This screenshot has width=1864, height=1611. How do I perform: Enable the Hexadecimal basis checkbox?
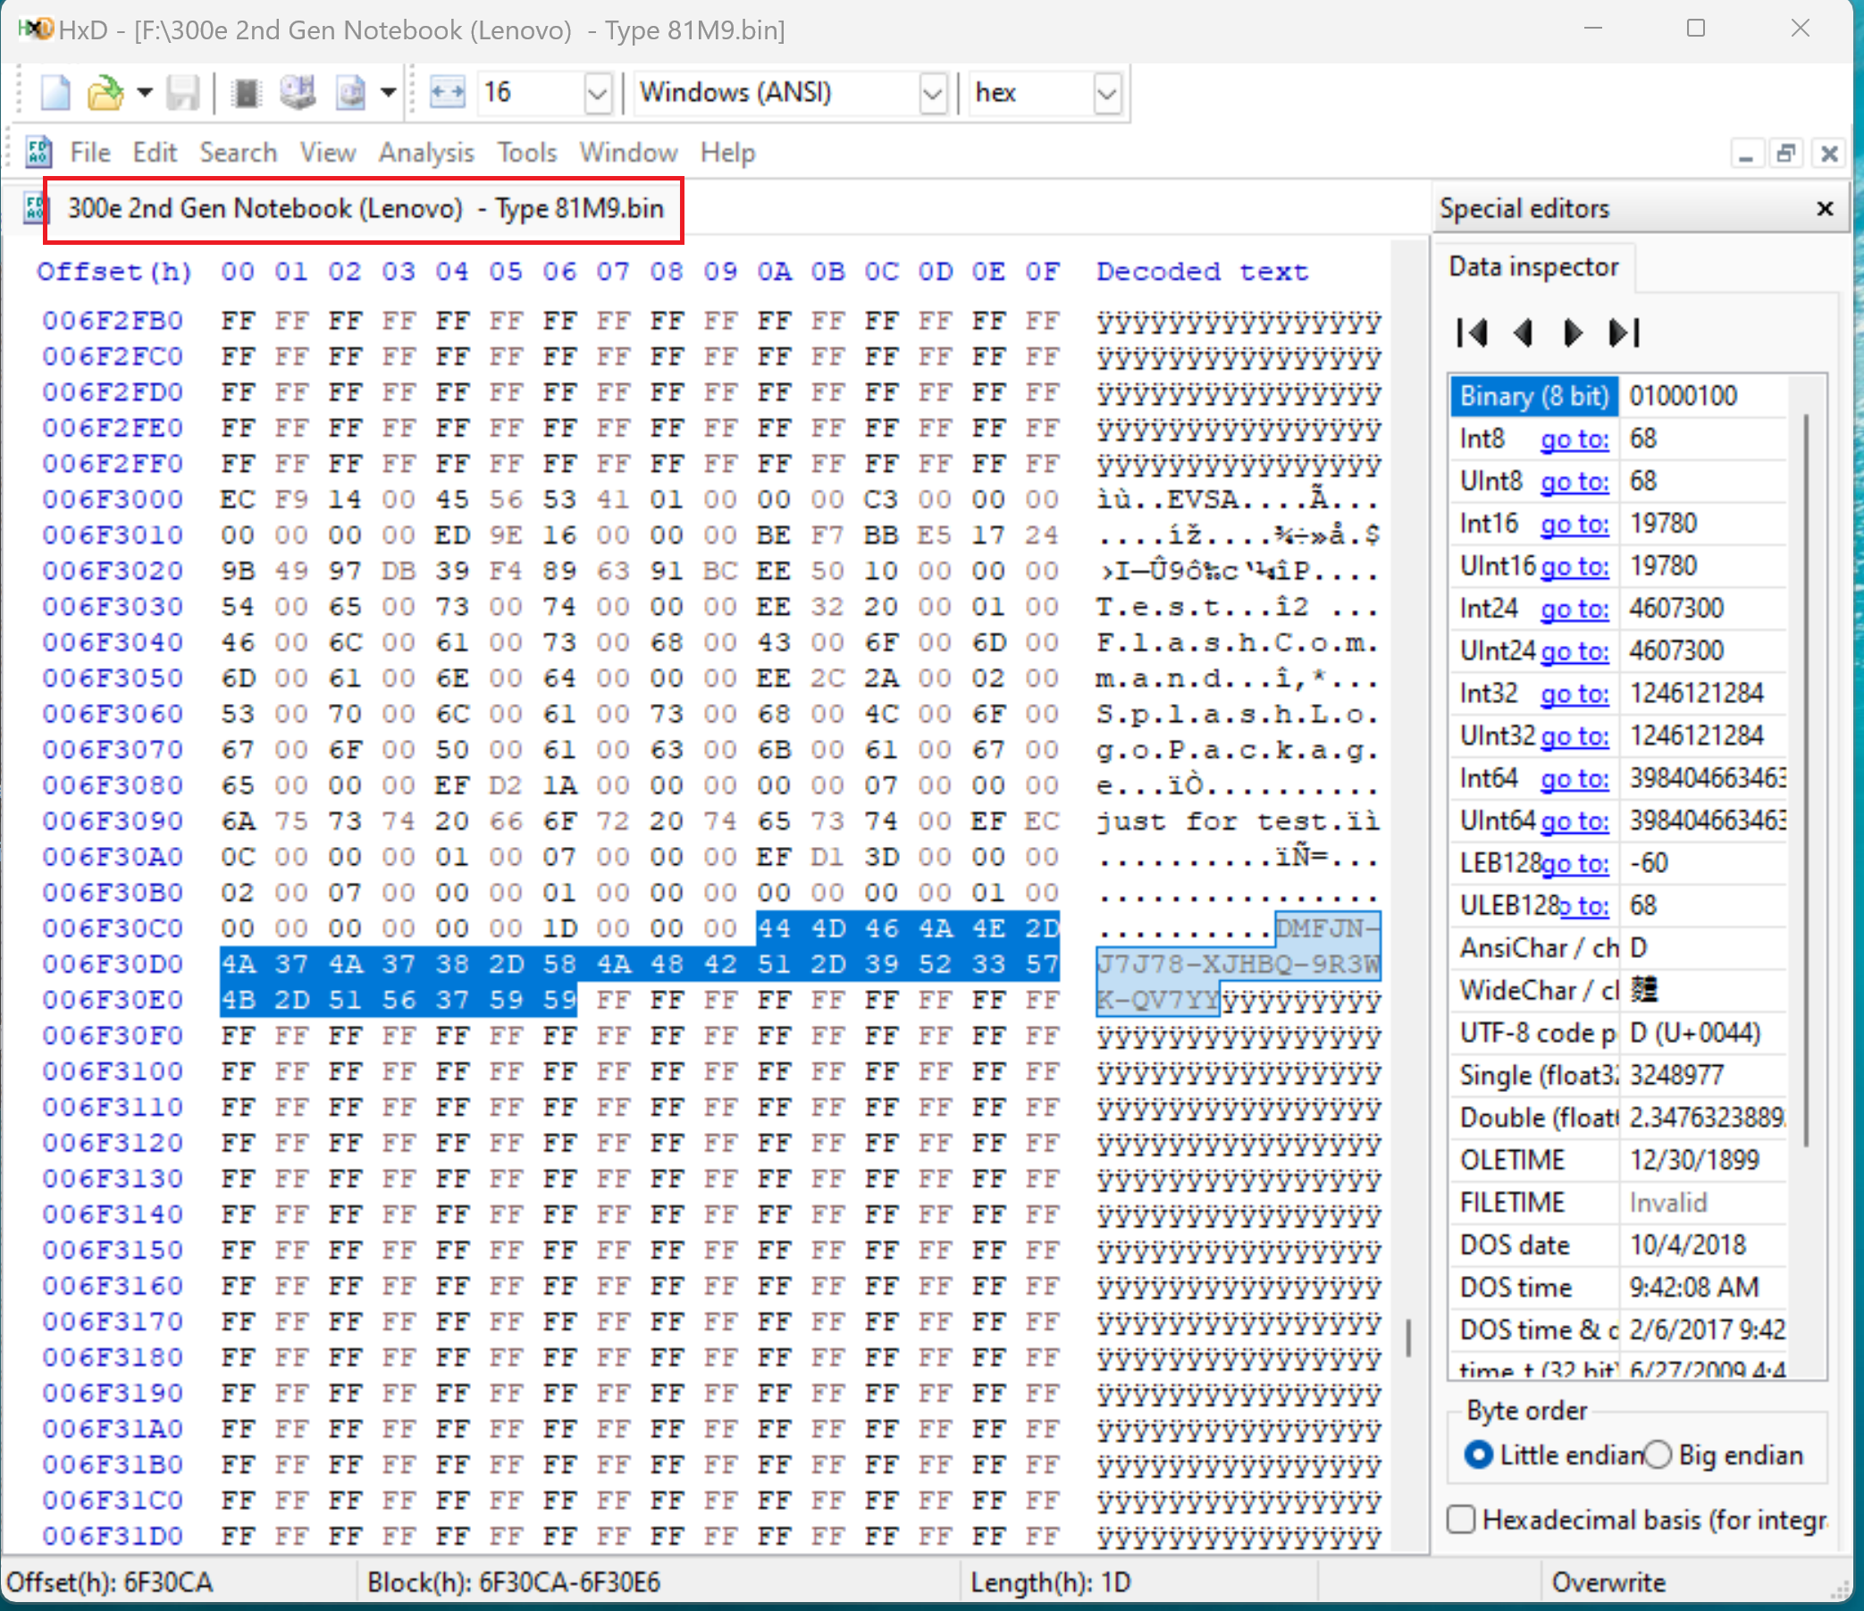point(1462,1519)
